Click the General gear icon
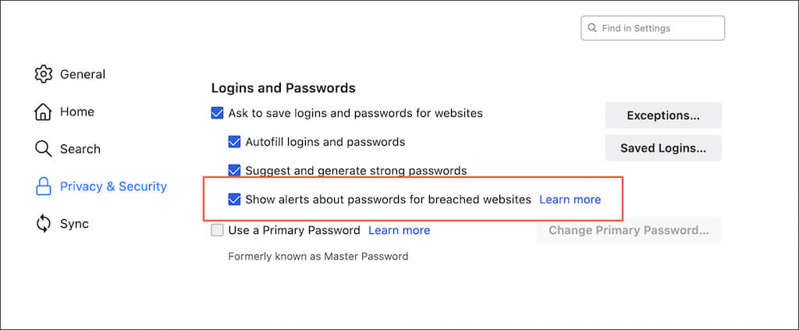This screenshot has height=330, width=799. click(x=44, y=75)
